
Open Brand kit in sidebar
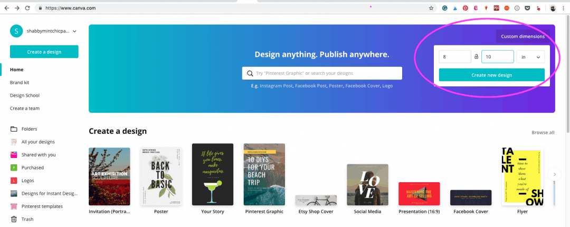(x=20, y=82)
